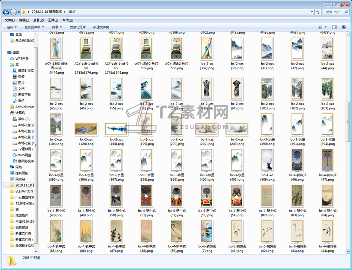Click the Back navigation arrow button
The height and width of the screenshot is (270, 352).
[x=6, y=12]
